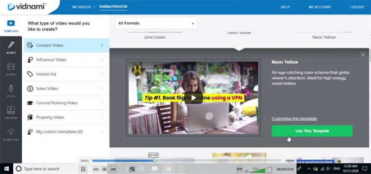Open Windows Start menu

[6, 168]
